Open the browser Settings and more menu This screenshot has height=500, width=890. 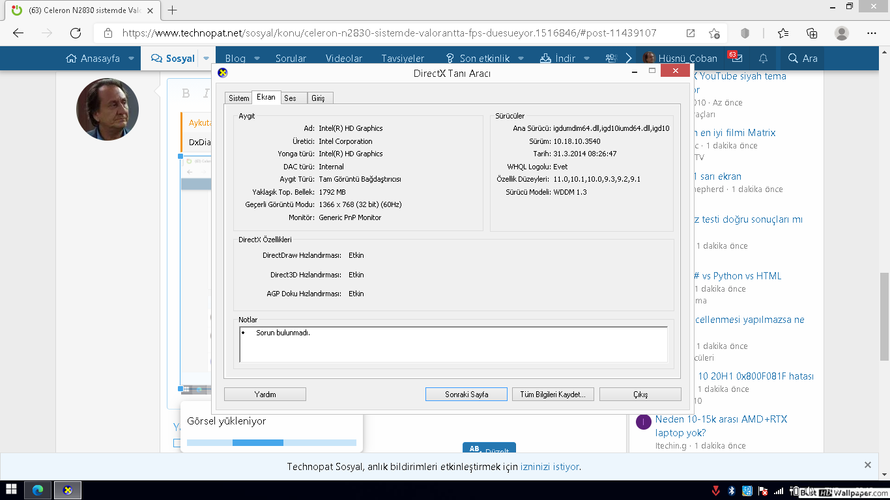pos(872,33)
